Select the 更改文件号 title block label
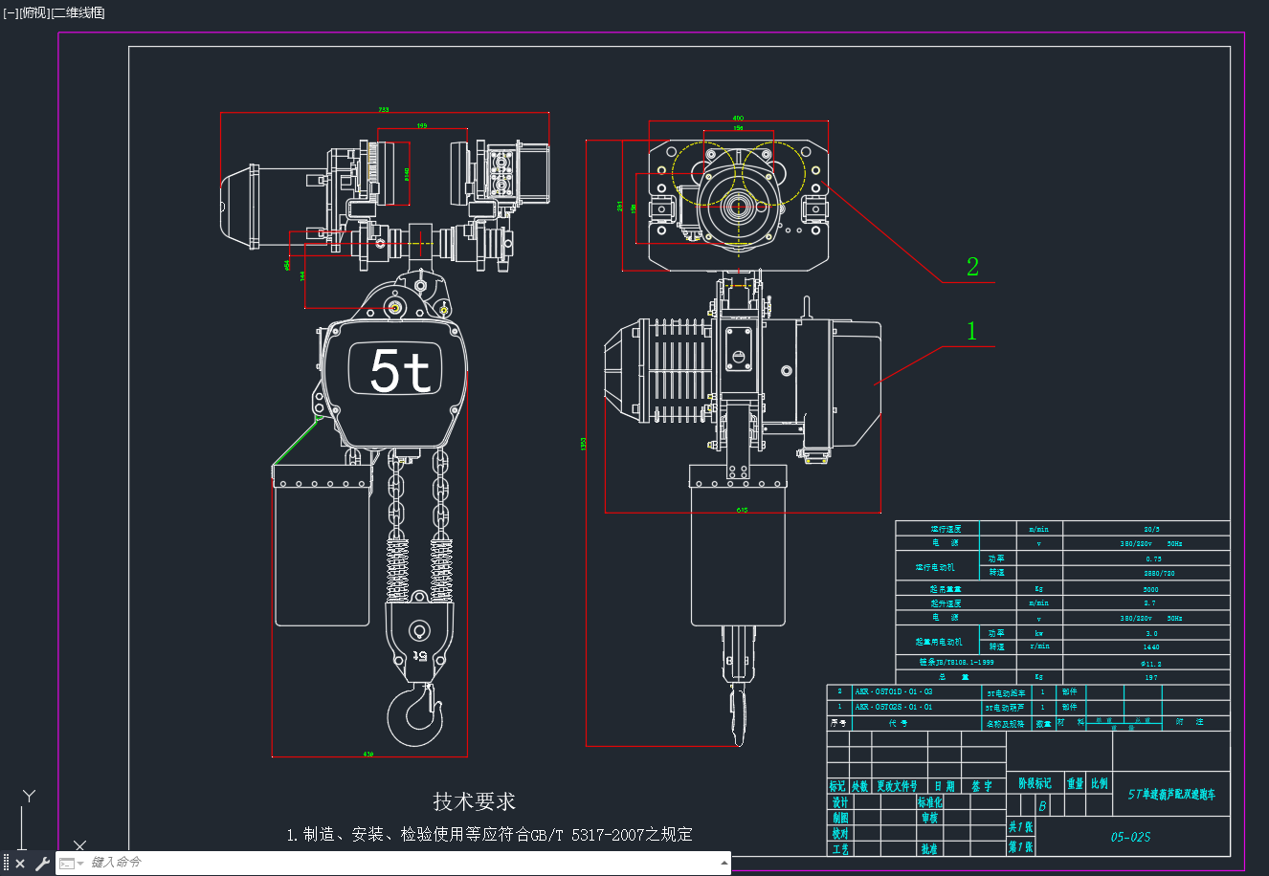This screenshot has height=876, width=1269. [897, 786]
